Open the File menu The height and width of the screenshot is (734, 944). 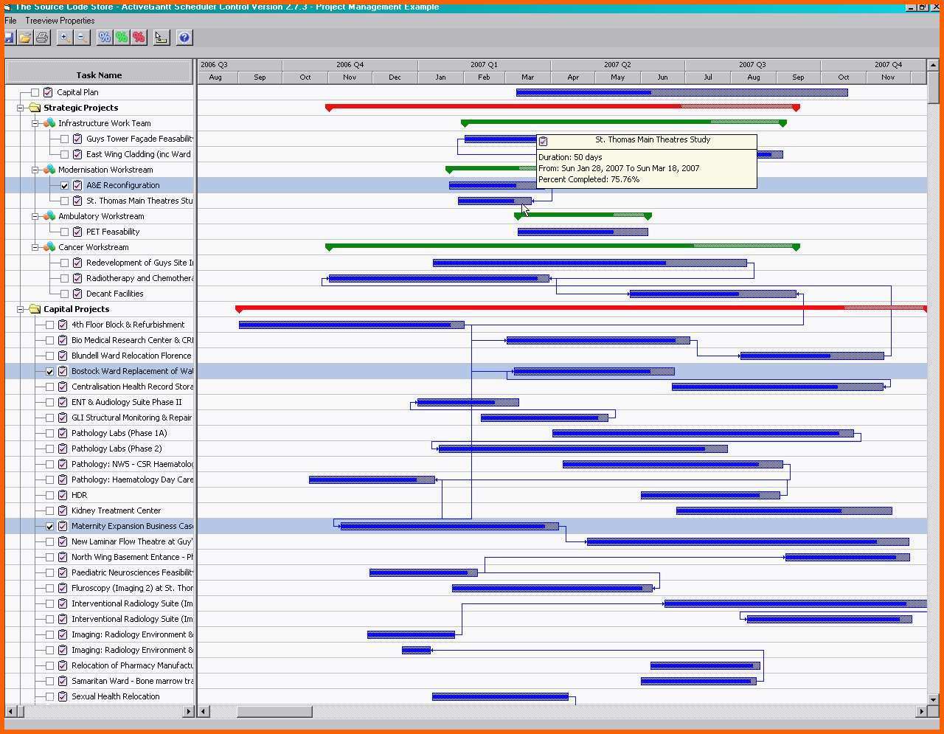[x=10, y=21]
